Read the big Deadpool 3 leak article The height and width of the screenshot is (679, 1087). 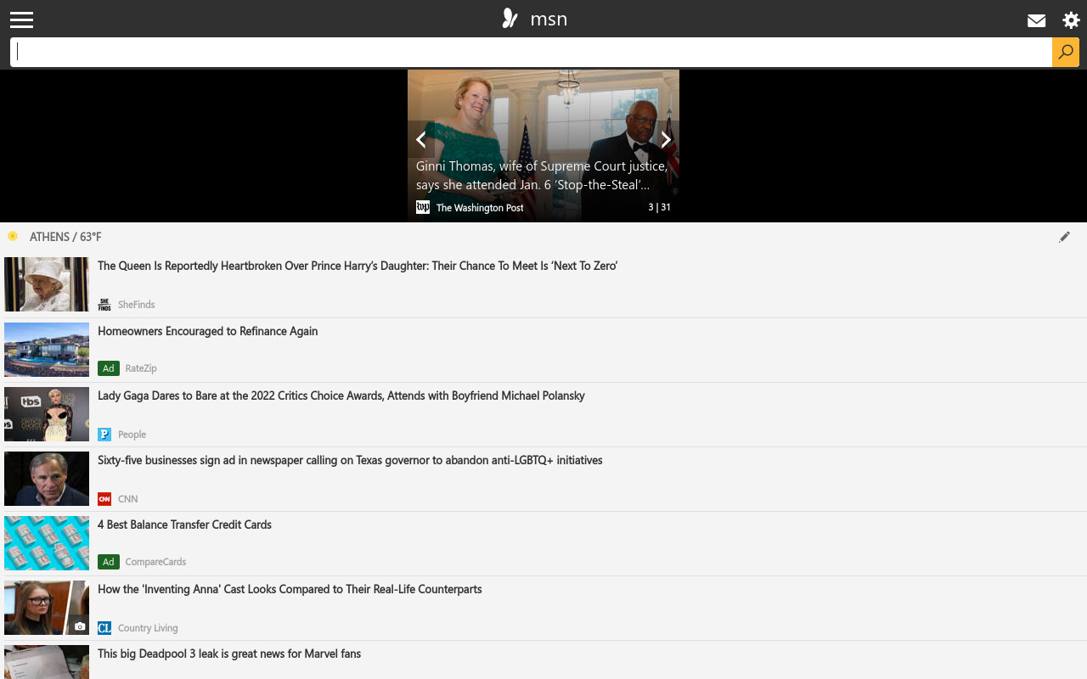(229, 654)
